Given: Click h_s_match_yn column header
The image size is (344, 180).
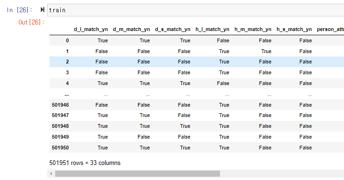Looking at the screenshot, I should pyautogui.click(x=294, y=29).
